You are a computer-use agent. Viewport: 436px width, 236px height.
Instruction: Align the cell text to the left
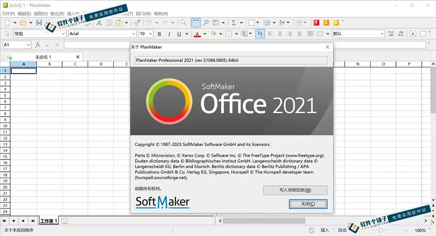270,34
